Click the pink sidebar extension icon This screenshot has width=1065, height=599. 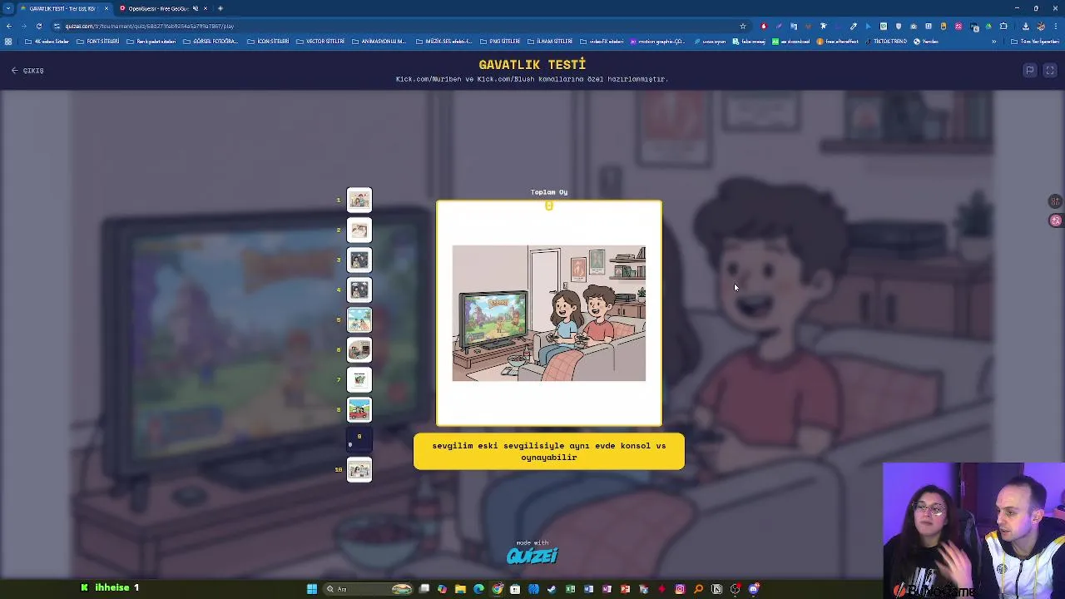[1056, 220]
